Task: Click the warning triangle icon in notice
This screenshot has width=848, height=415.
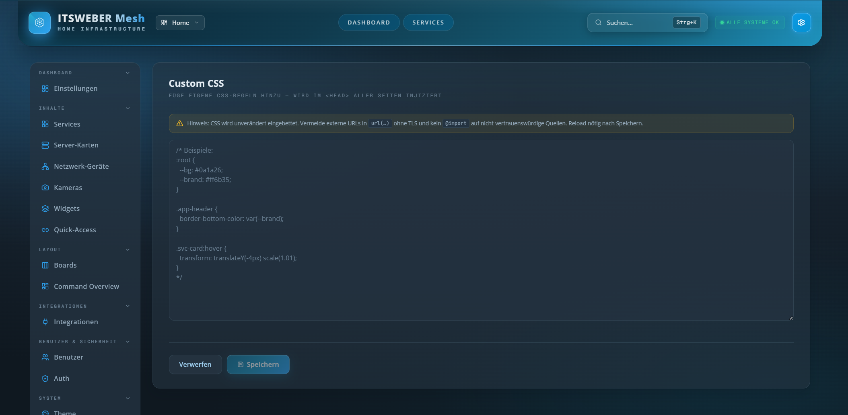Action: 180,123
